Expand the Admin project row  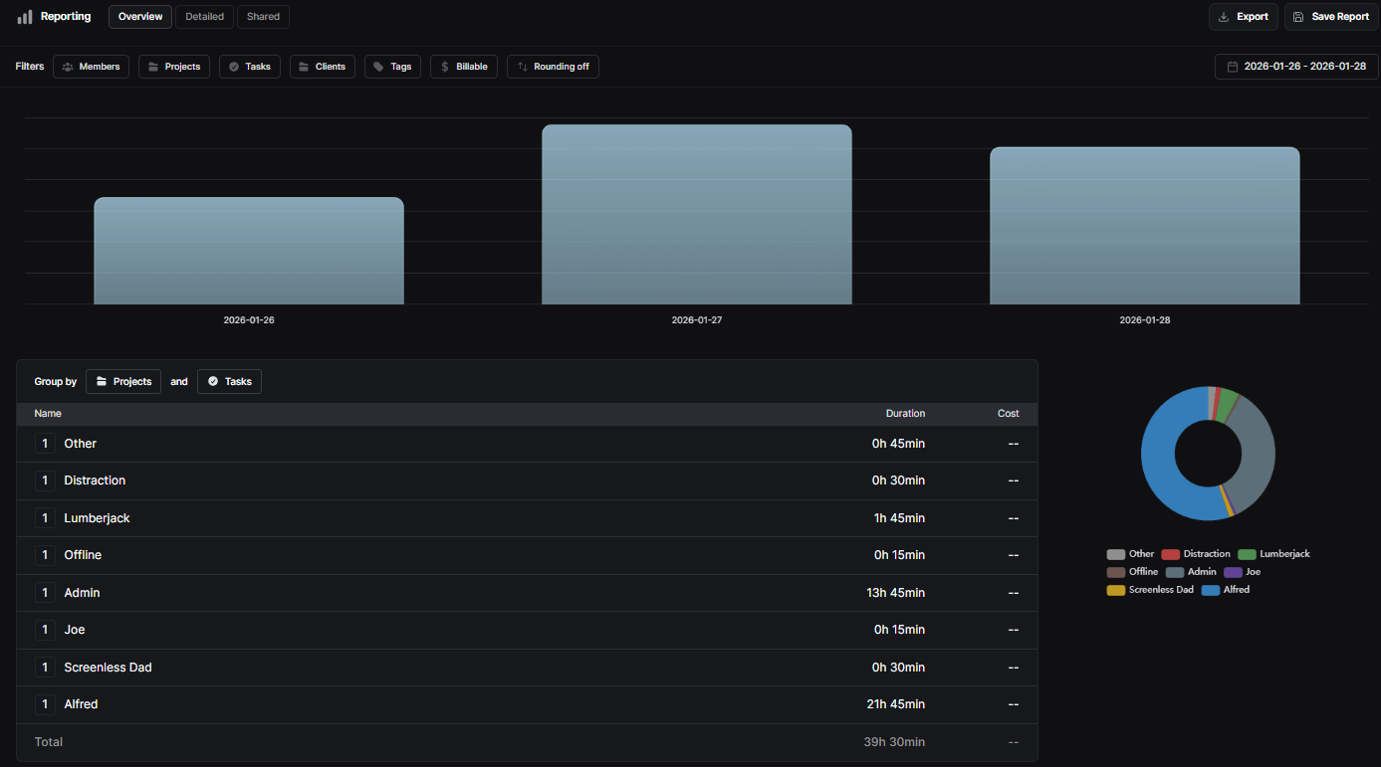(45, 593)
